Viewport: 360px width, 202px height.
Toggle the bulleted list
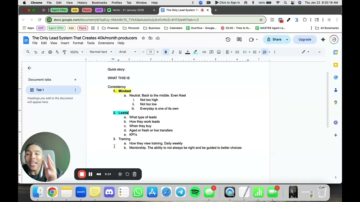(x=255, y=52)
